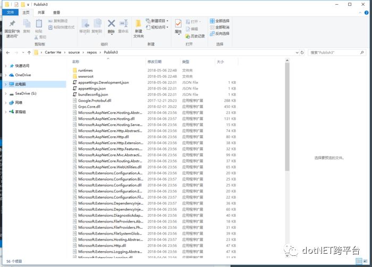Select the wwwroot folder

86,77
